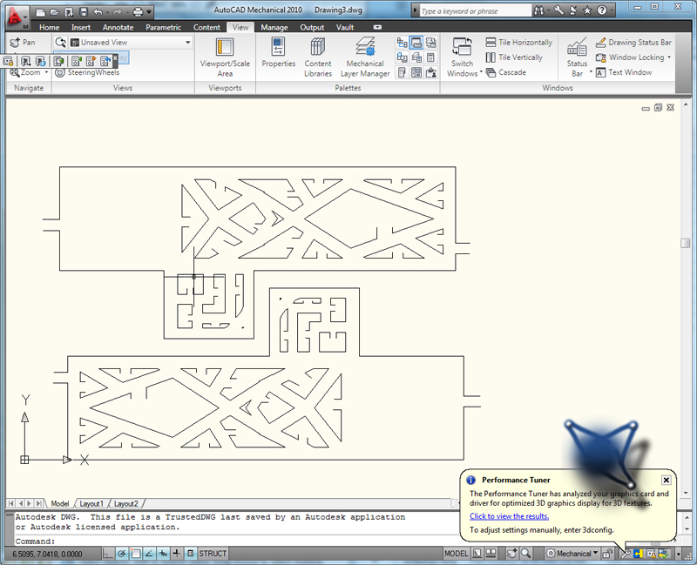Toggle STRUCT mode in status bar
This screenshot has height=565, width=697.
point(213,554)
